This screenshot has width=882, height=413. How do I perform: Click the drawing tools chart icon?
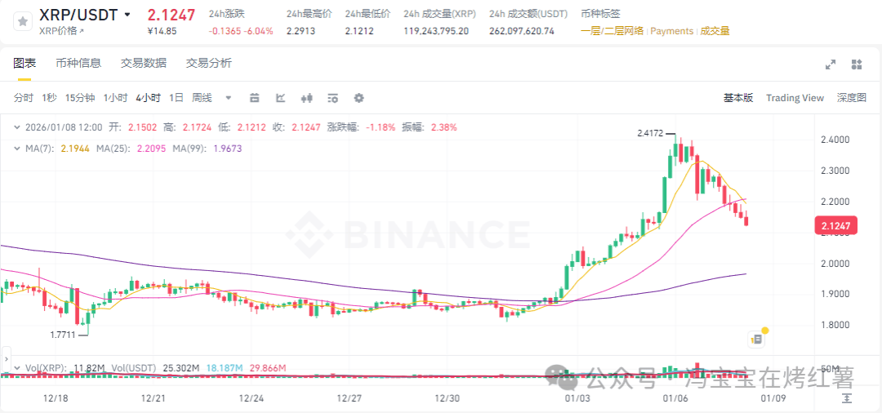coord(280,98)
